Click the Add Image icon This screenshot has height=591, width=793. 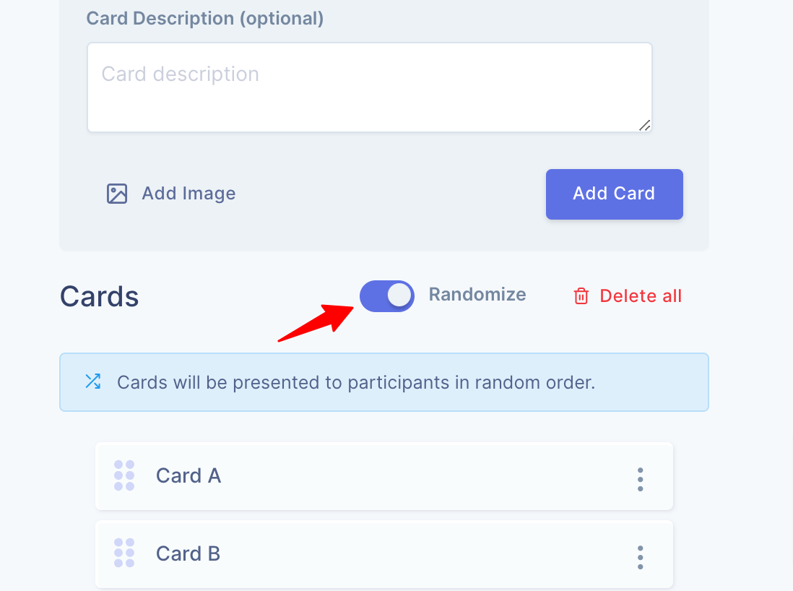(116, 193)
